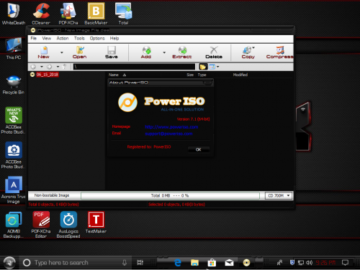Click the path address field
Image resolution: width=360 pixels, height=270 pixels.
tap(134, 67)
